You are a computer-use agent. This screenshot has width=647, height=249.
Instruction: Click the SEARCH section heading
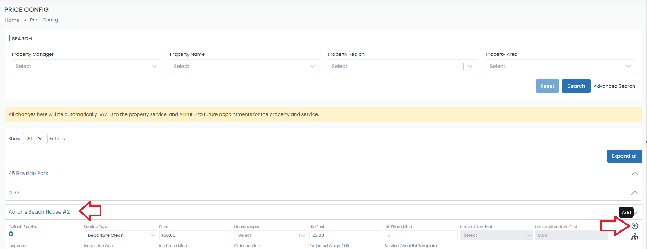(x=22, y=39)
